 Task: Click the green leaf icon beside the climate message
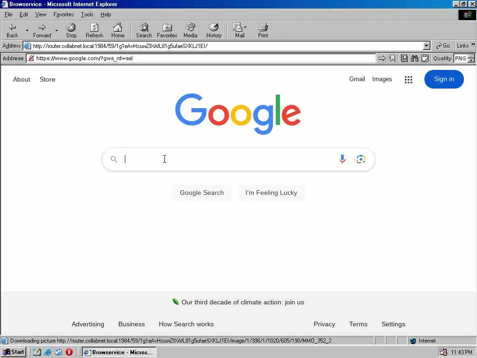176,302
